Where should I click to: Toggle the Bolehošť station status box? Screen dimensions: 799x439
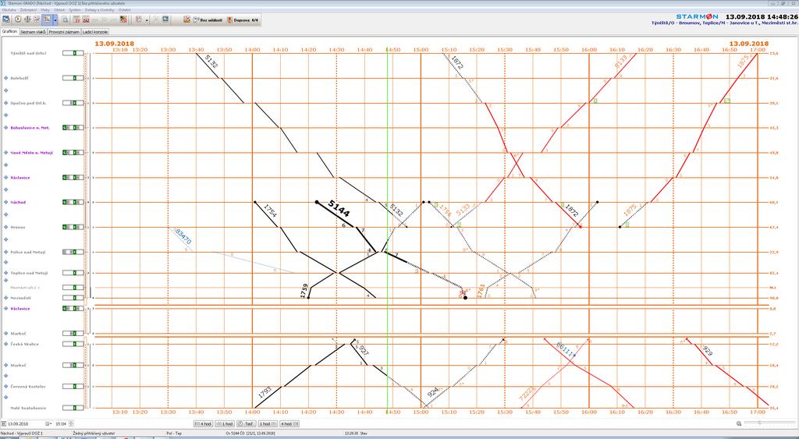click(x=73, y=78)
